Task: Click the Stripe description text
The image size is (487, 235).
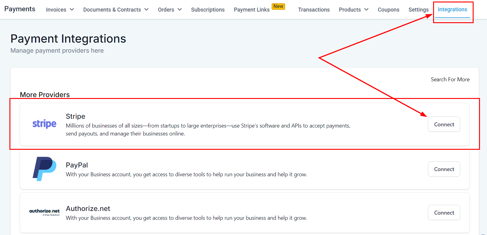Action: pos(208,130)
